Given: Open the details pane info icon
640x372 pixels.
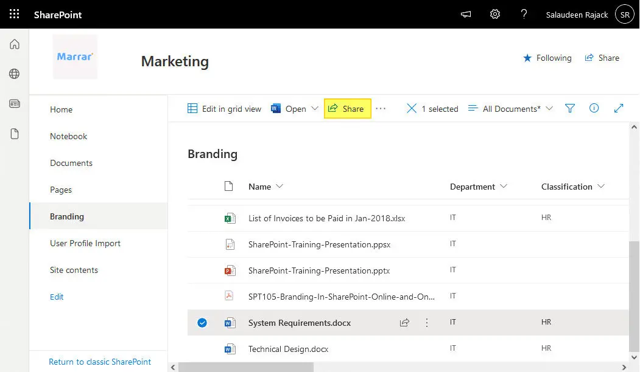Looking at the screenshot, I should (x=594, y=108).
